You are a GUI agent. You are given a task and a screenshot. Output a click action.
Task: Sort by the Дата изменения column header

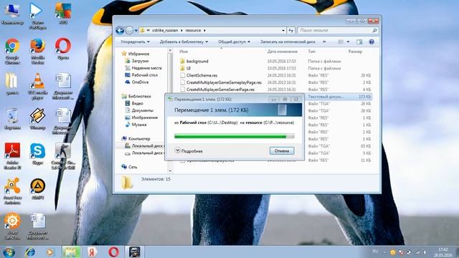282,52
